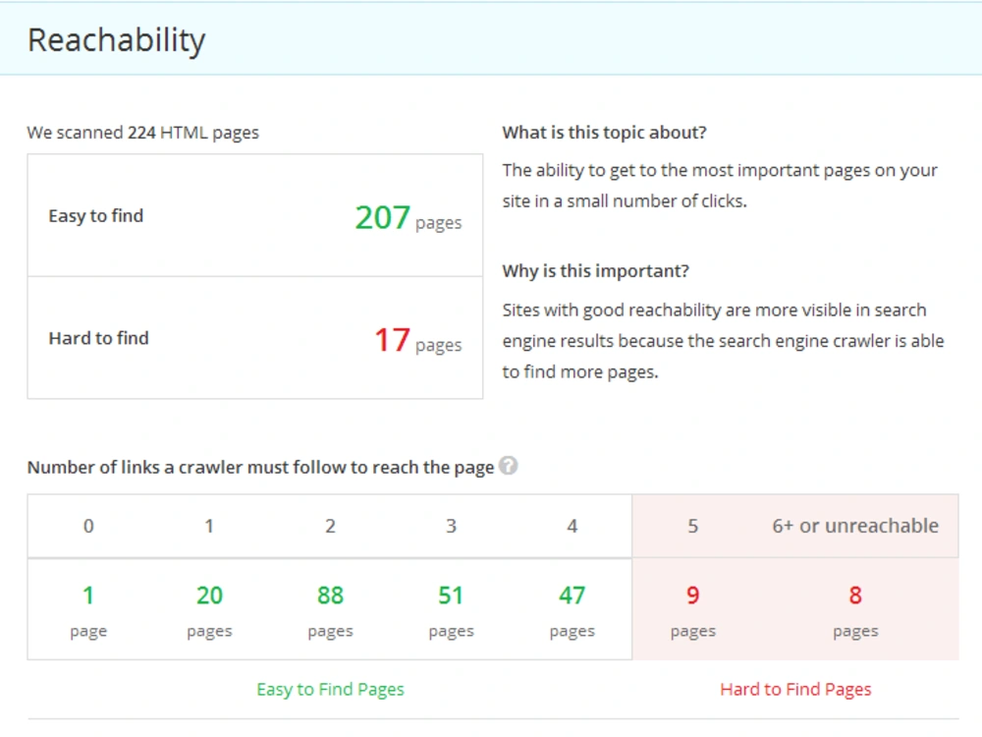Viewport: 982px width, 737px height.
Task: Click the help question mark icon
Action: tap(508, 466)
